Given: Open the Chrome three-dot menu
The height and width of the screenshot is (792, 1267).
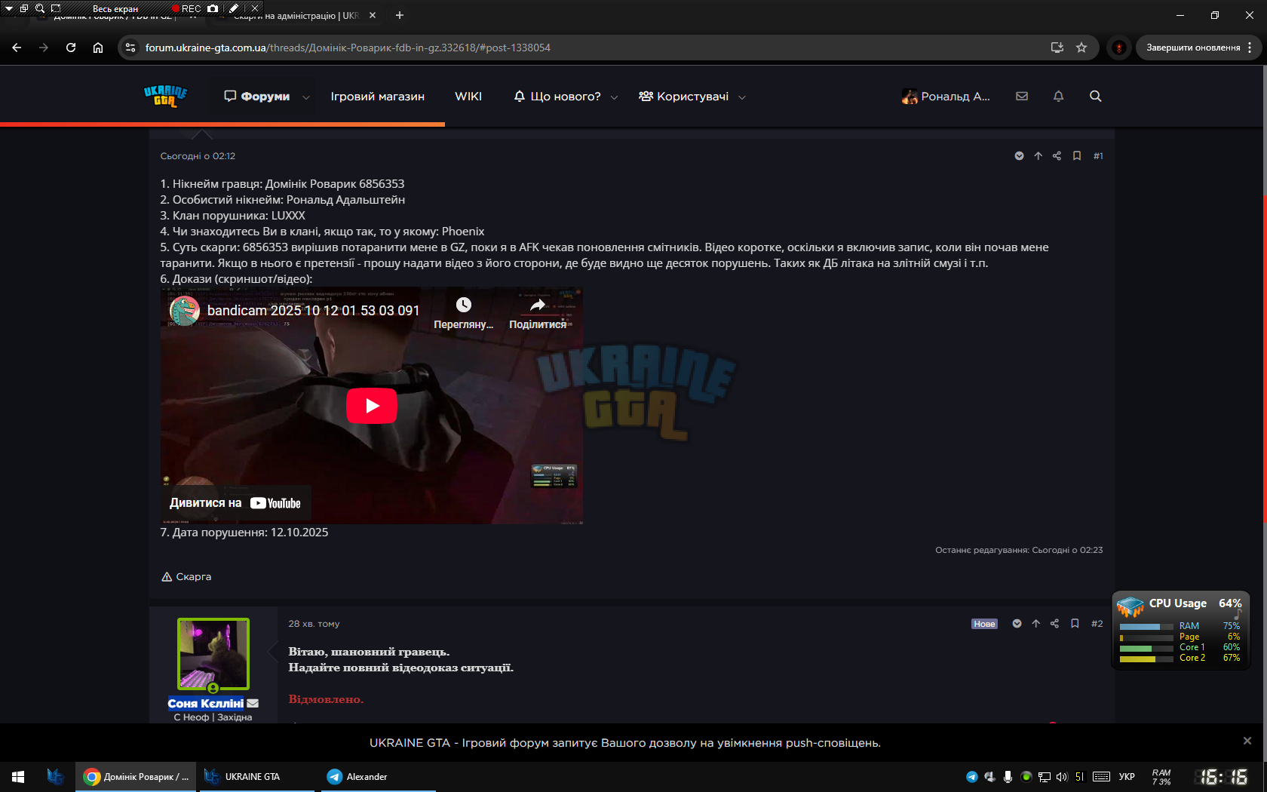Looking at the screenshot, I should click(x=1250, y=48).
